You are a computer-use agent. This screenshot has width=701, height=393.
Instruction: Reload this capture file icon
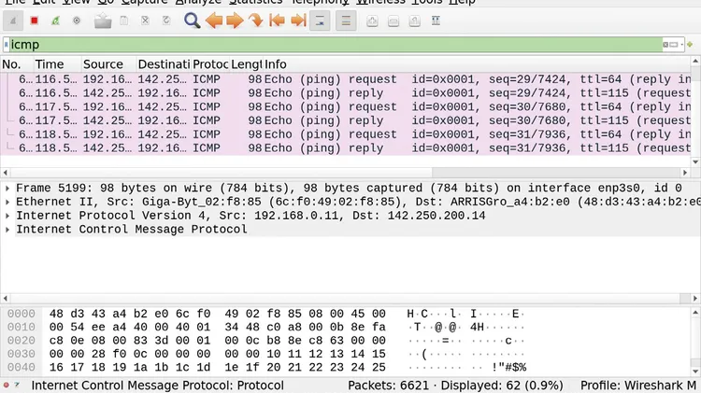[x=166, y=21]
